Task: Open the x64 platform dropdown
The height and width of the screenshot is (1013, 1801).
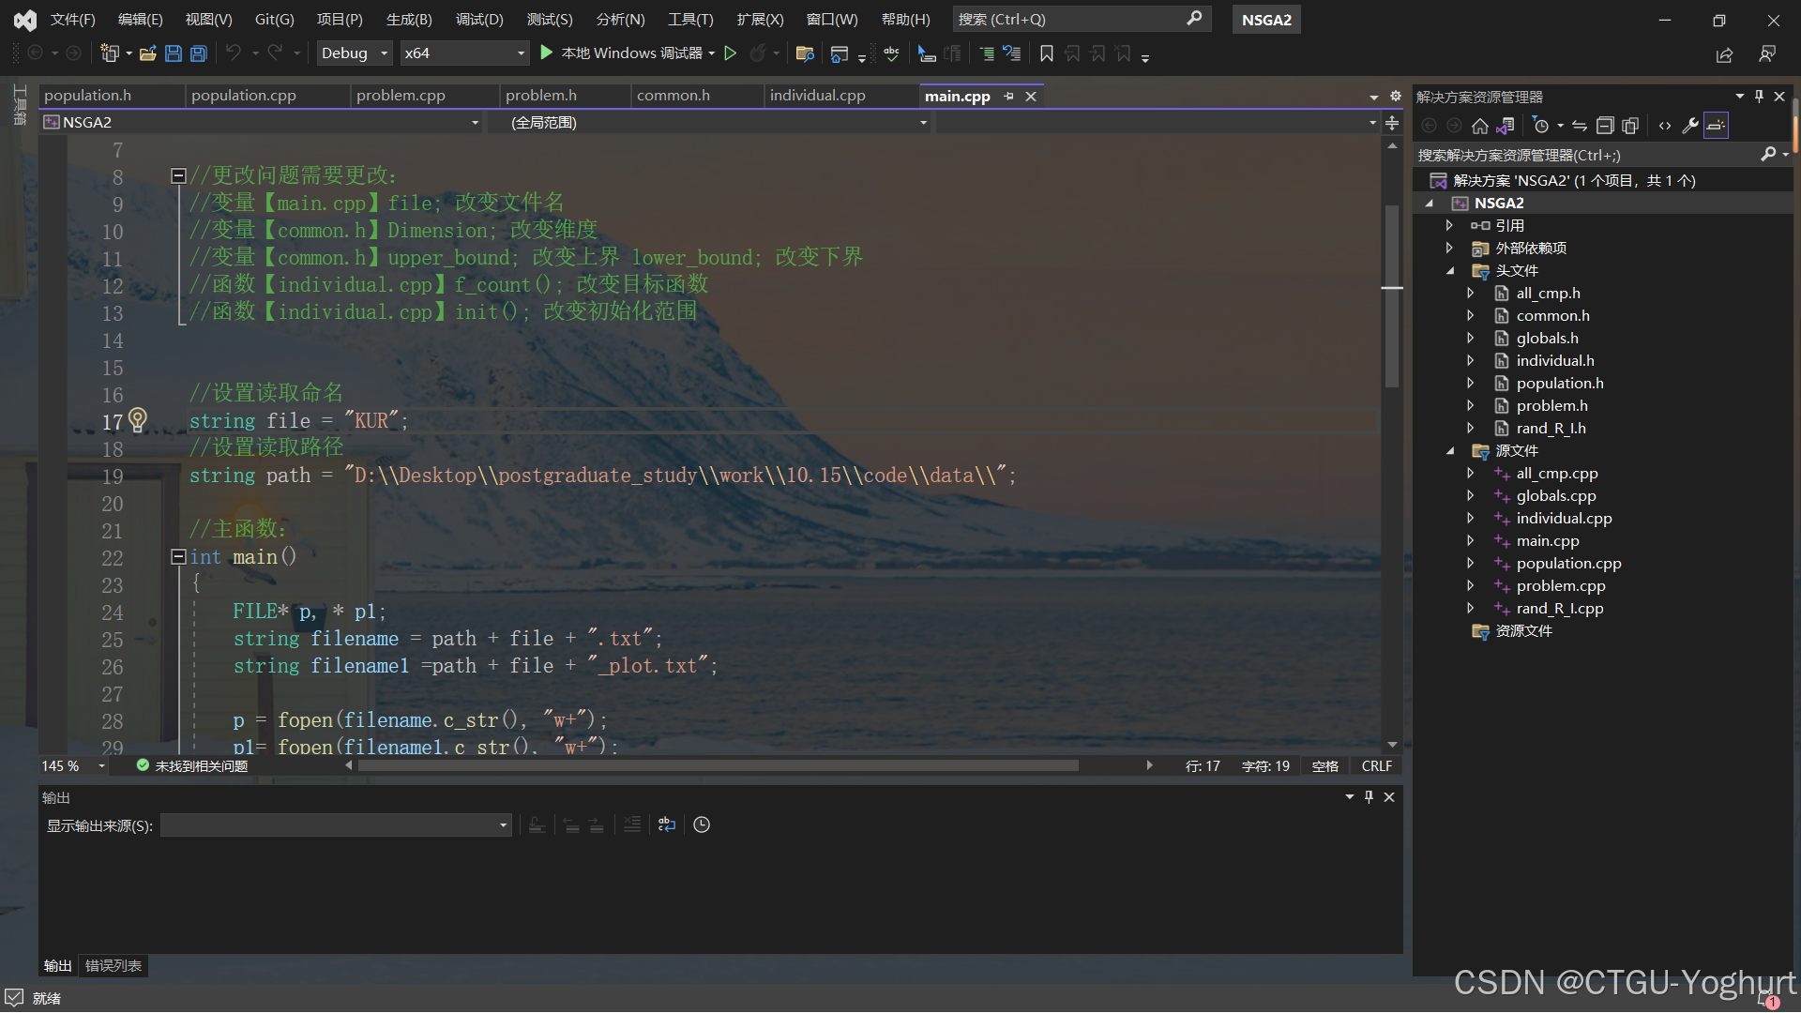Action: click(463, 53)
